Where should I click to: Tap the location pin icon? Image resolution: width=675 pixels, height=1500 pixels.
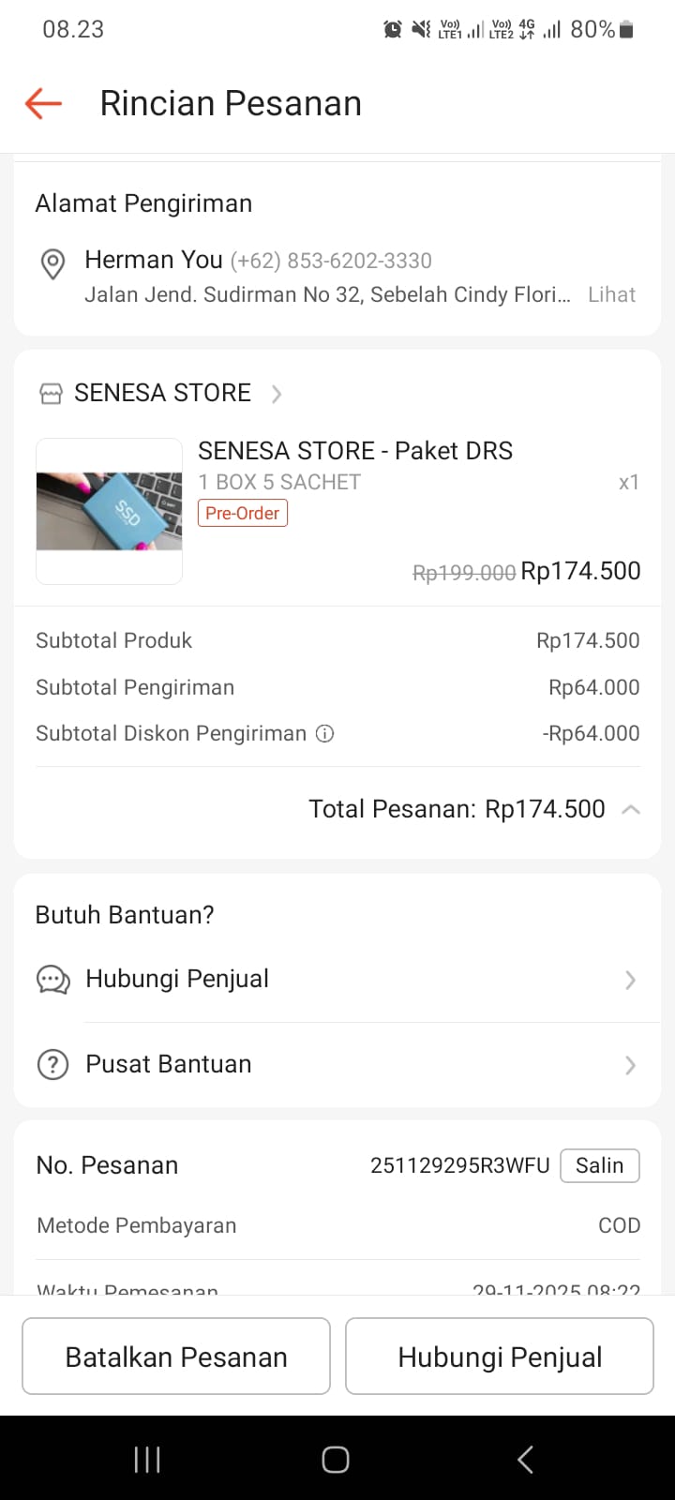pos(53,264)
